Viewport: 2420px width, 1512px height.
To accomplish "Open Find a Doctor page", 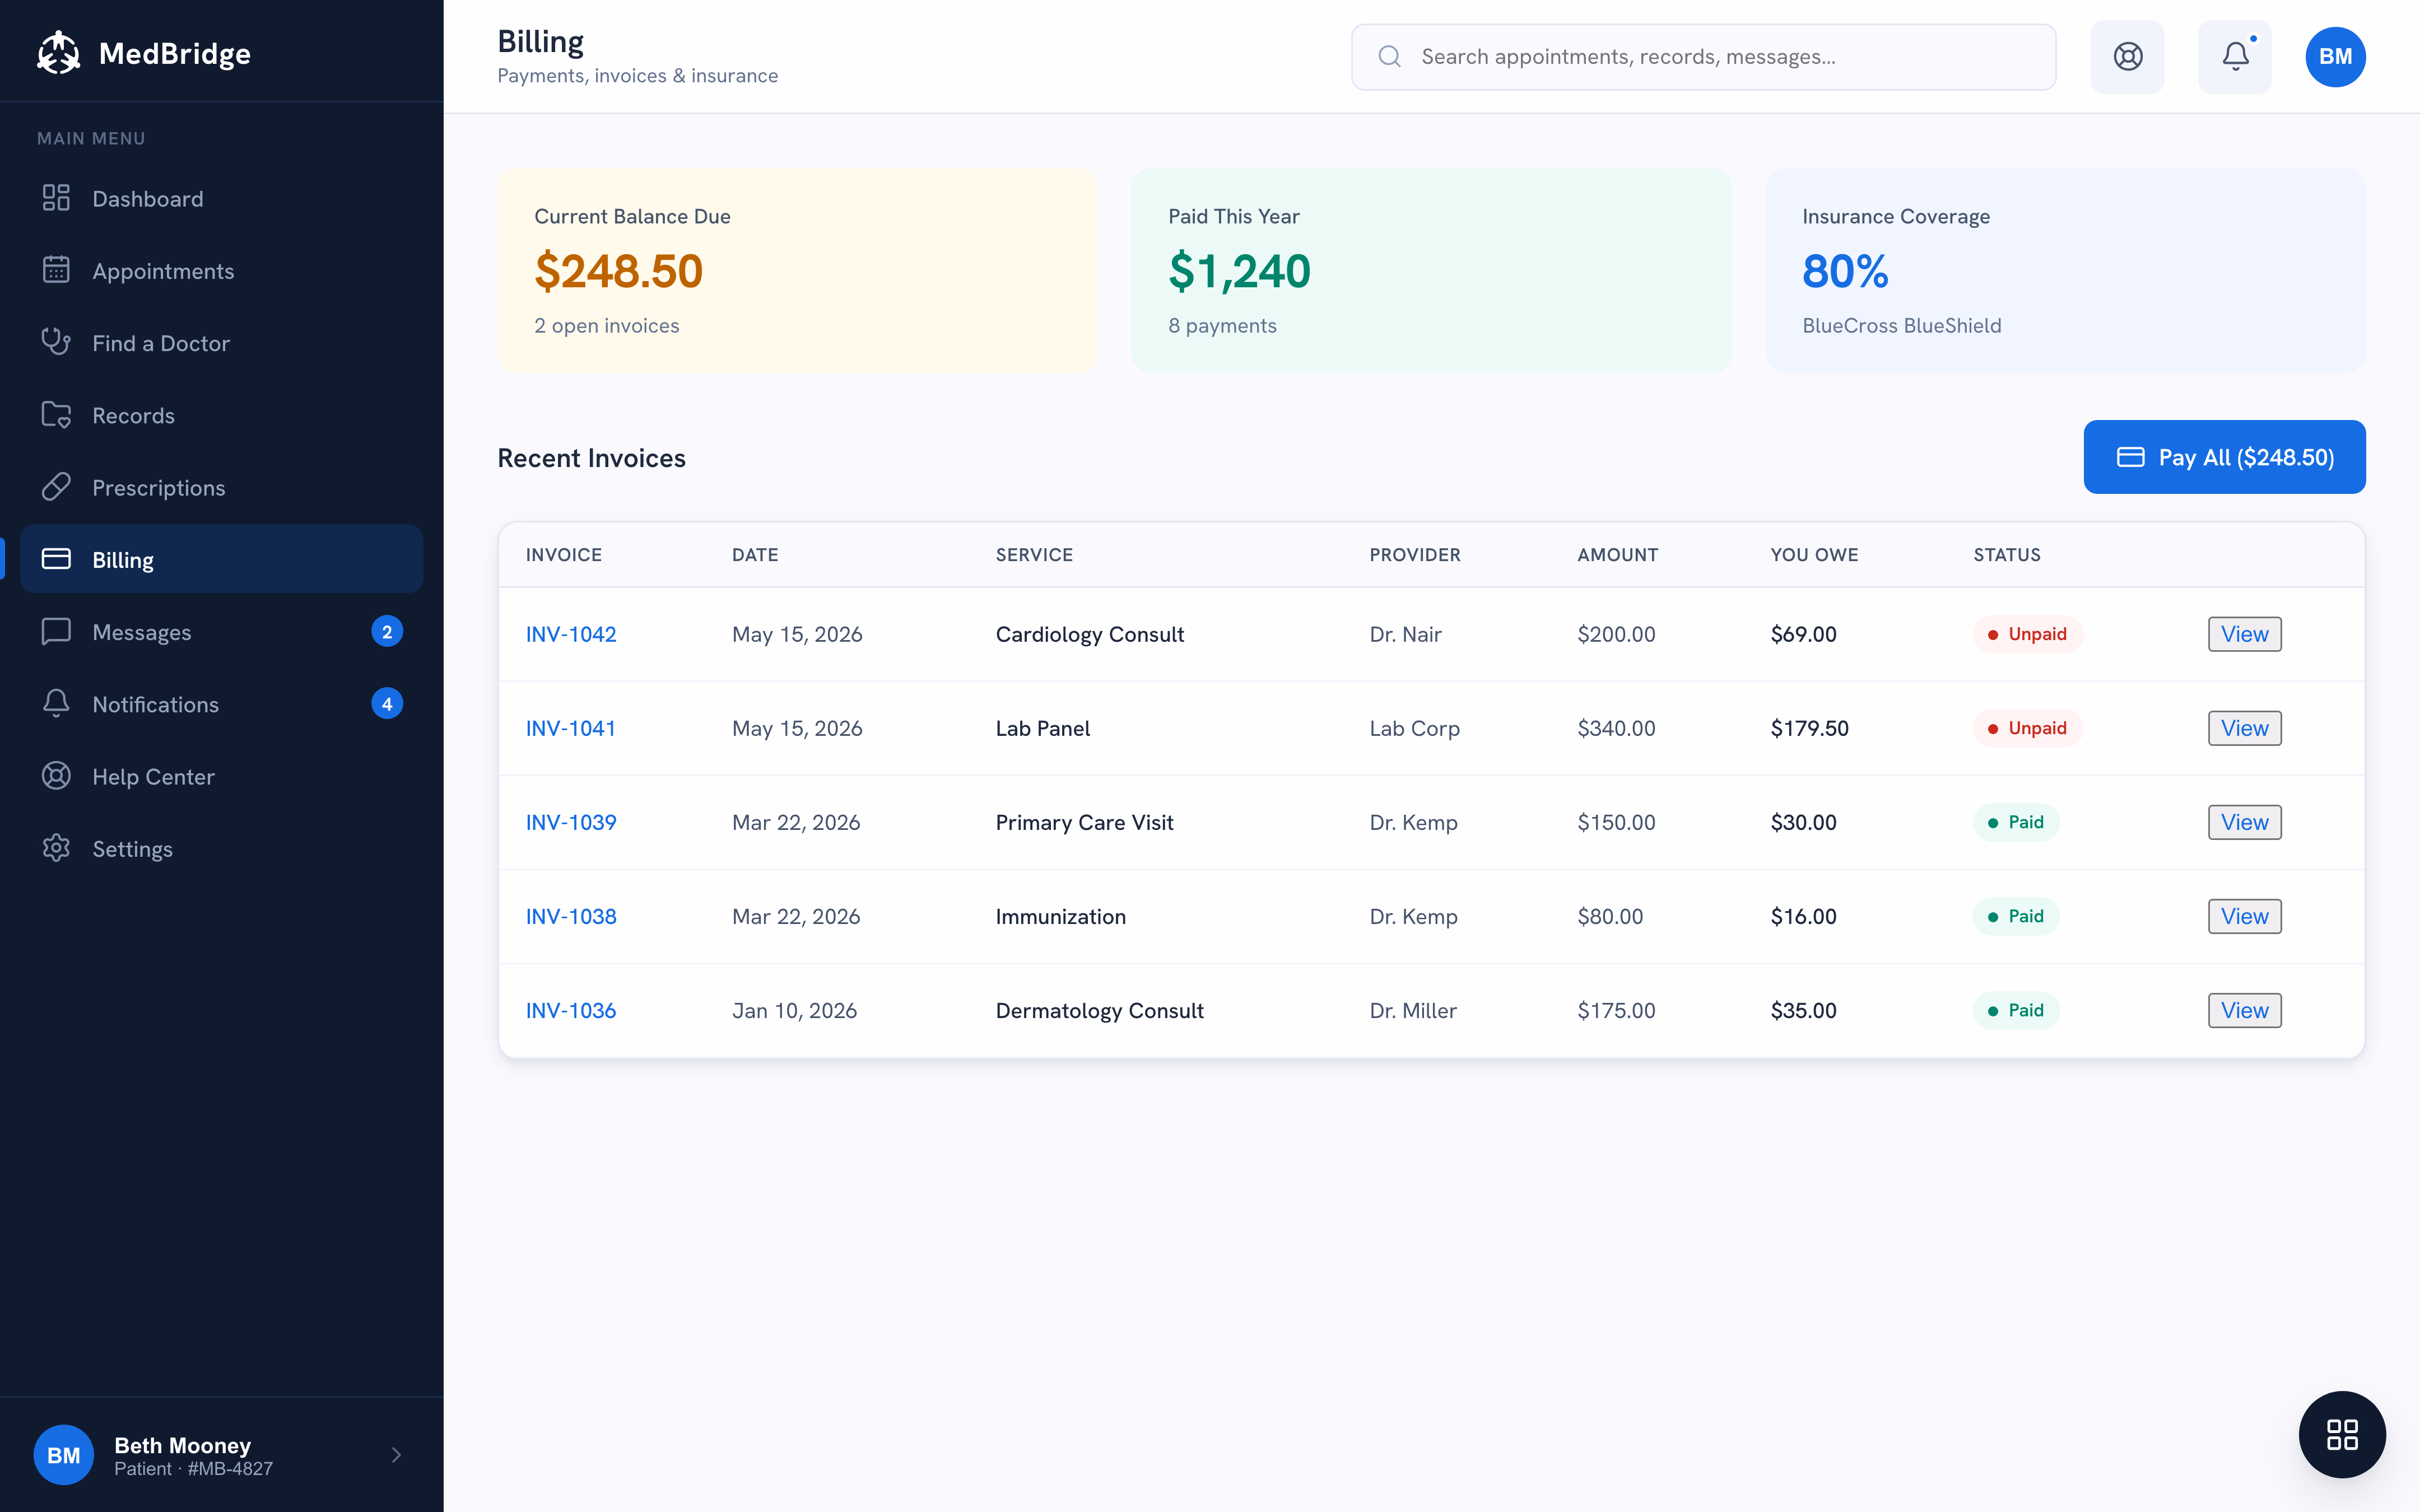I will pyautogui.click(x=221, y=343).
